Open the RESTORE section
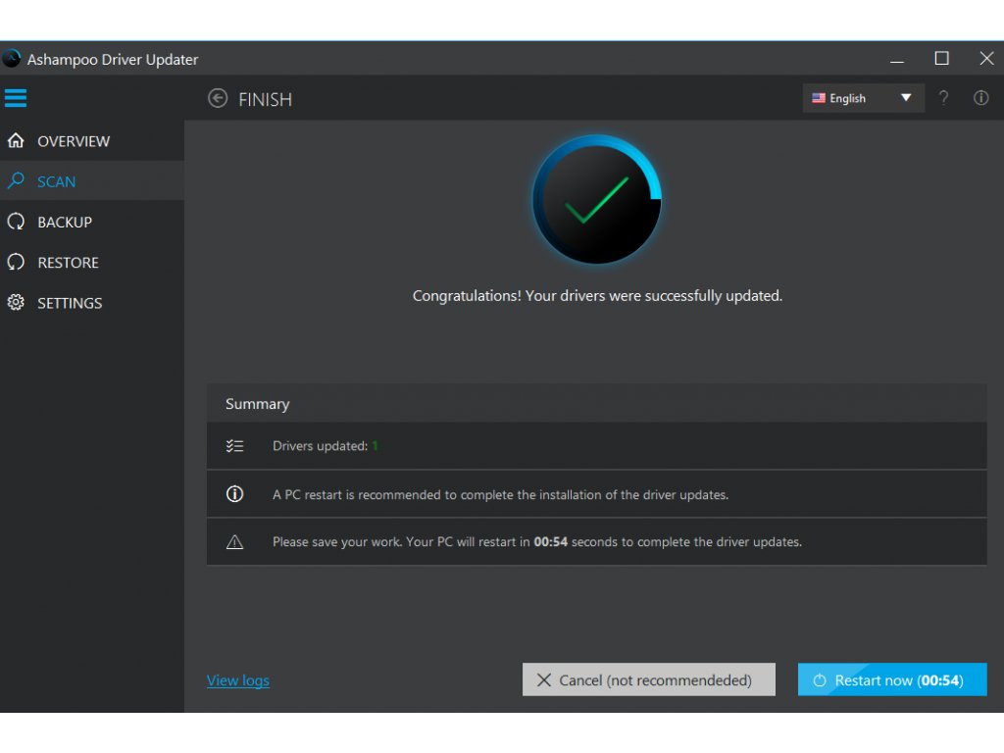The image size is (1004, 753). point(92,262)
